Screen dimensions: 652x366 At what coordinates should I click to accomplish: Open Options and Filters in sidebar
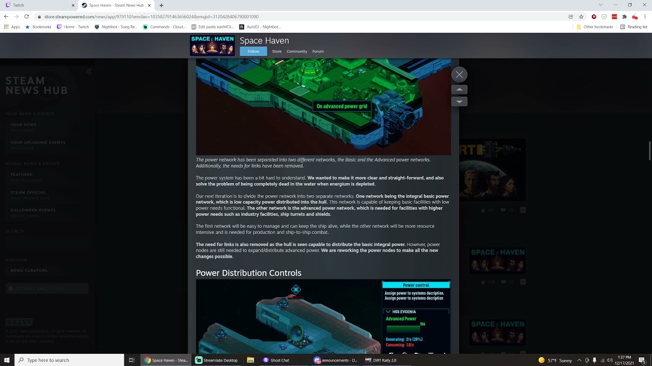(x=47, y=289)
